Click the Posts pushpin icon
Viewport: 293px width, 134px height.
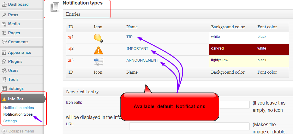tap(4, 15)
